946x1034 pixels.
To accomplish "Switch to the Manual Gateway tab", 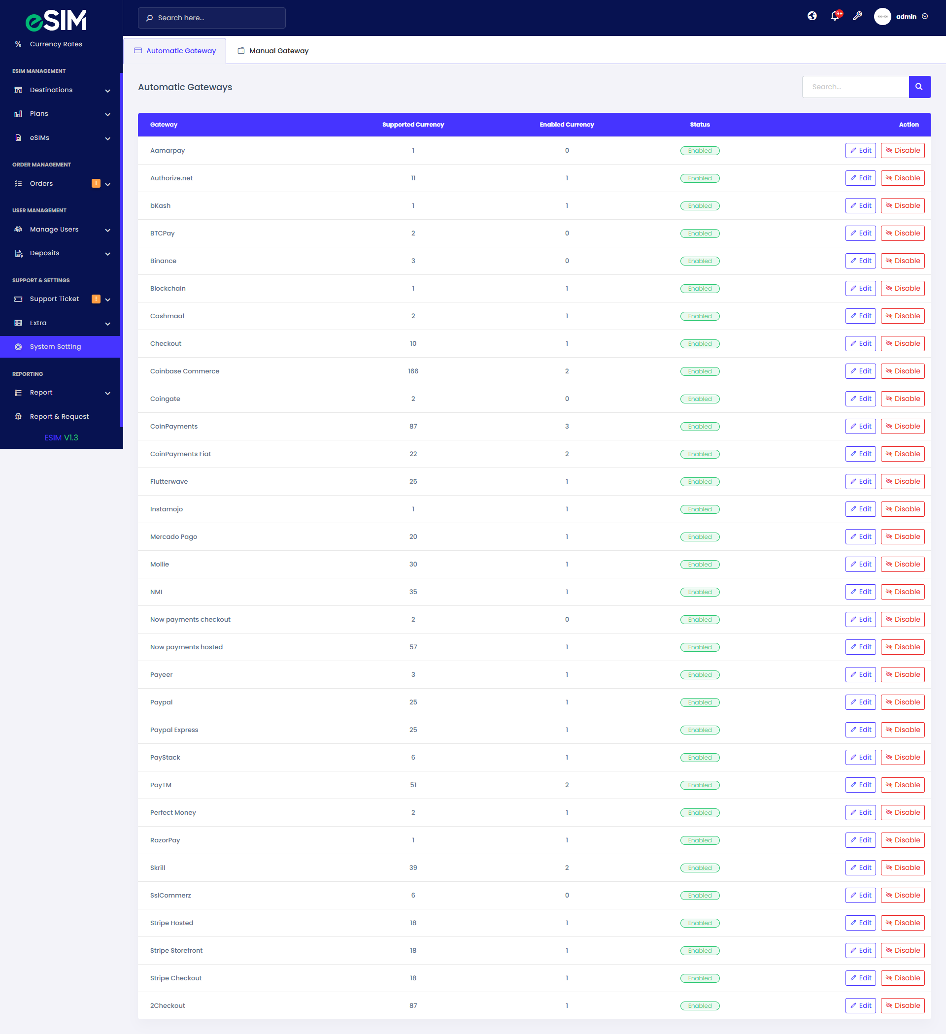I will [279, 50].
